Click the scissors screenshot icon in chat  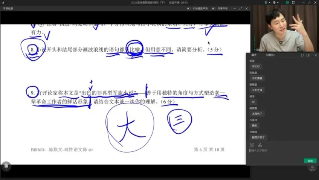tap(259, 145)
